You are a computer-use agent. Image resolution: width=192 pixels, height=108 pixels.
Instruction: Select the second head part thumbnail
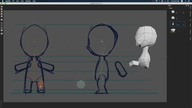tap(173, 18)
